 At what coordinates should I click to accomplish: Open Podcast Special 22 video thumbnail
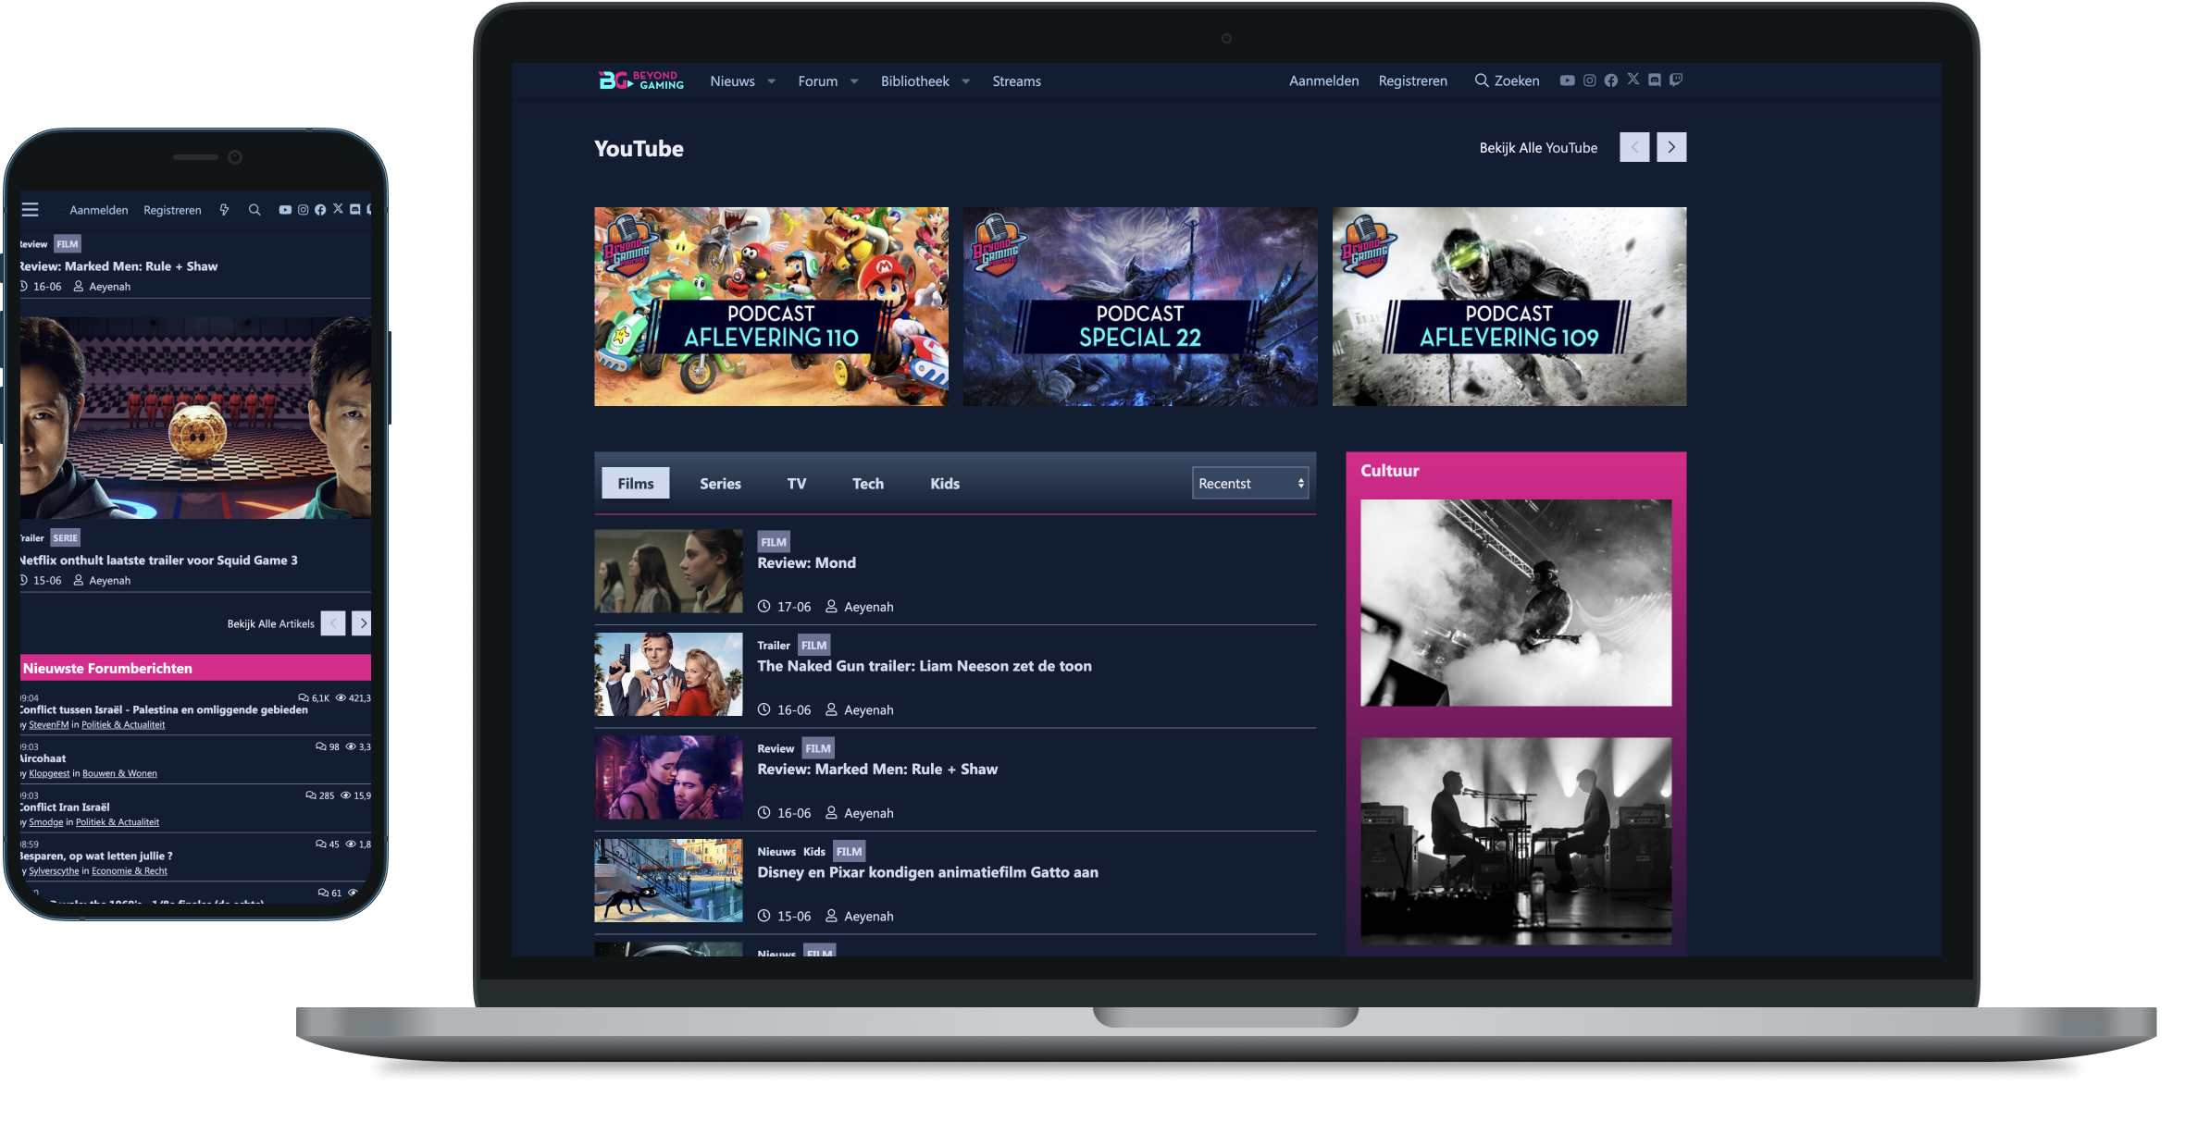point(1140,306)
